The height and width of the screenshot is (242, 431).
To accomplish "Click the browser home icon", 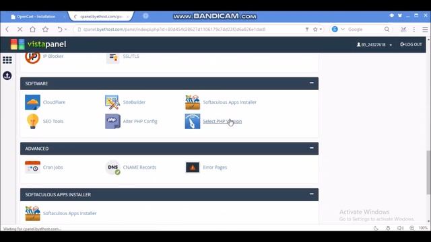I will [32, 29].
